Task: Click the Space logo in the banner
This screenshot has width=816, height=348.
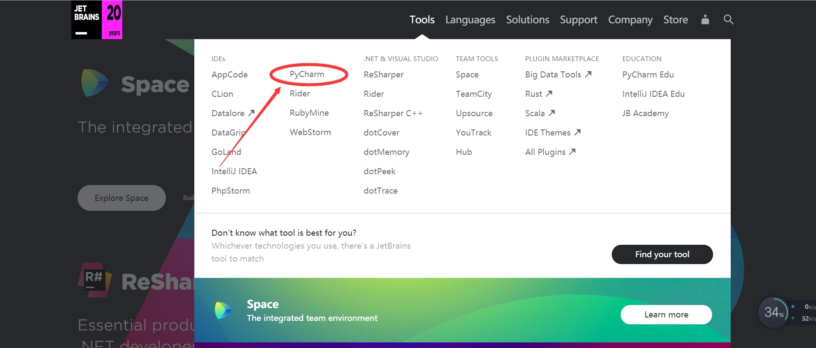Action: pos(223,310)
